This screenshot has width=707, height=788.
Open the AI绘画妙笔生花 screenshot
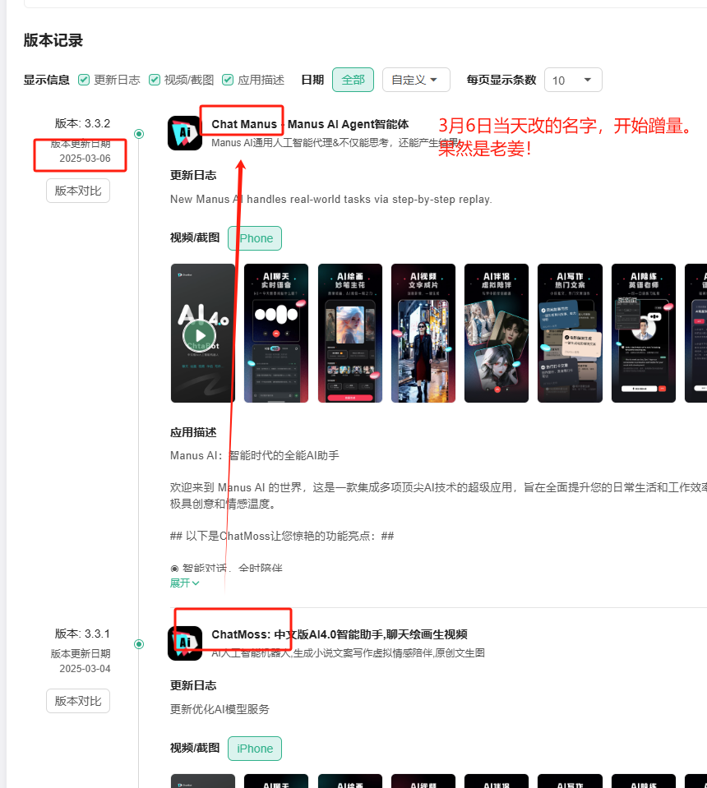coord(349,333)
